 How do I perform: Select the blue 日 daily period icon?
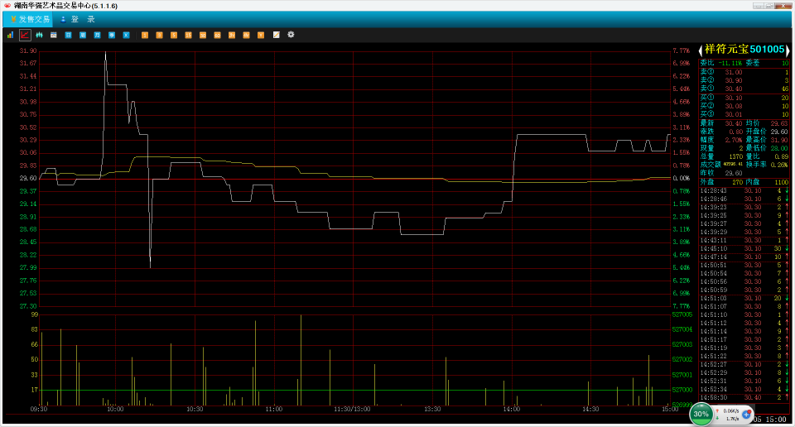68,35
